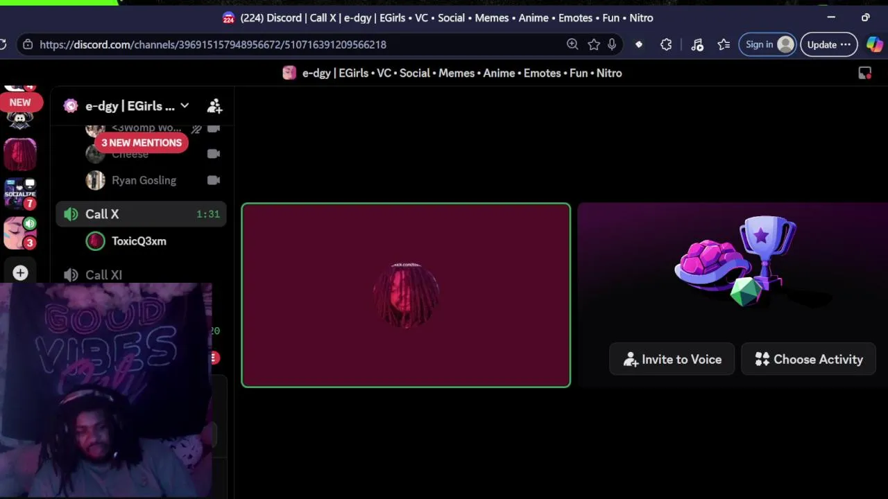Click the diamond icon in browser toolbar
Screen dimensions: 888x499
(639, 44)
